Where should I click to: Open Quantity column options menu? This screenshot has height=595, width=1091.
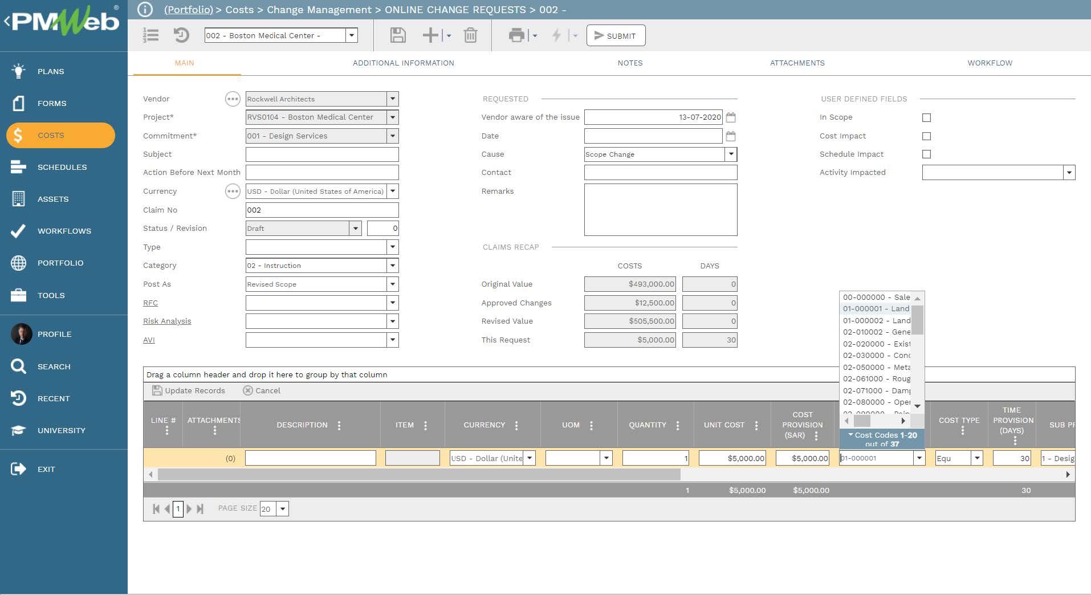pyautogui.click(x=678, y=425)
